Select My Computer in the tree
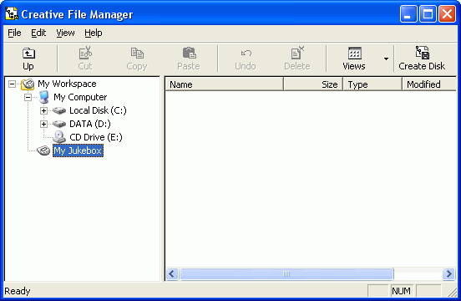The height and width of the screenshot is (301, 461). click(80, 97)
